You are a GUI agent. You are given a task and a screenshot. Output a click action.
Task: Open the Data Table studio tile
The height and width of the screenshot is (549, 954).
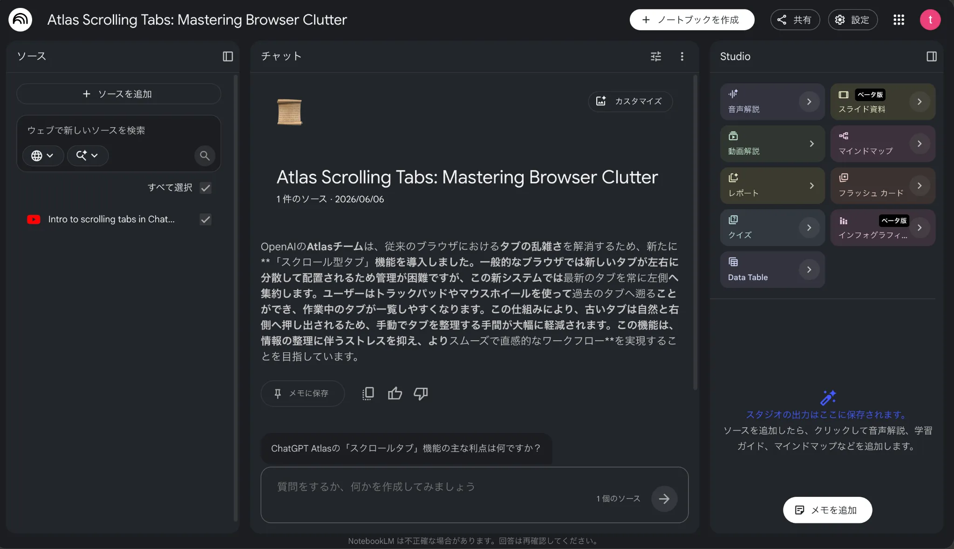[772, 269]
